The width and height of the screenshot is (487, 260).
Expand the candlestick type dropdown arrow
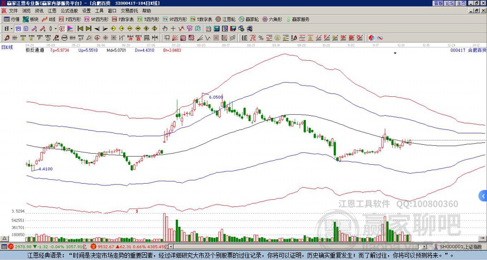tap(56, 29)
